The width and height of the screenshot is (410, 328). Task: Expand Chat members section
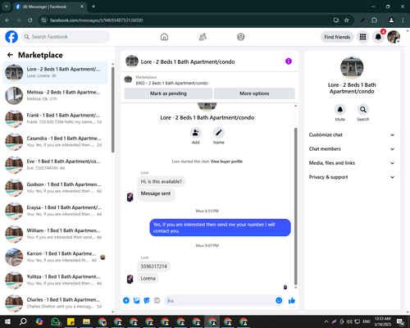352,149
